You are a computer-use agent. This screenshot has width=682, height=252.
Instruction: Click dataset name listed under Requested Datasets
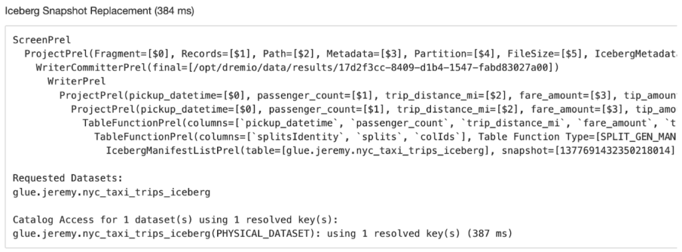pyautogui.click(x=111, y=192)
